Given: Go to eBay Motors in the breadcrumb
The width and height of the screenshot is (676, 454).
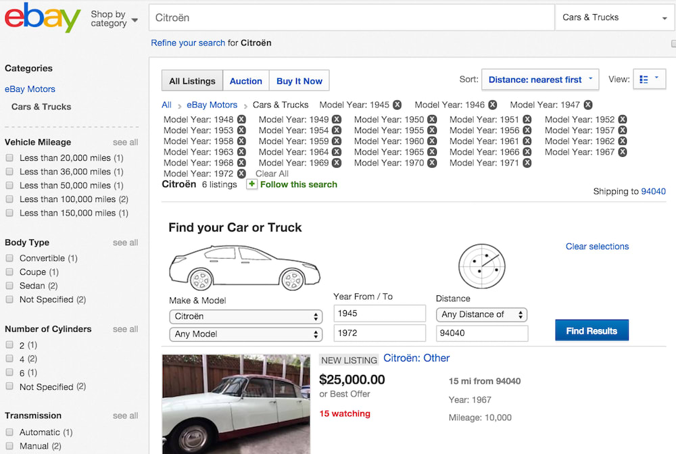Looking at the screenshot, I should pyautogui.click(x=212, y=105).
